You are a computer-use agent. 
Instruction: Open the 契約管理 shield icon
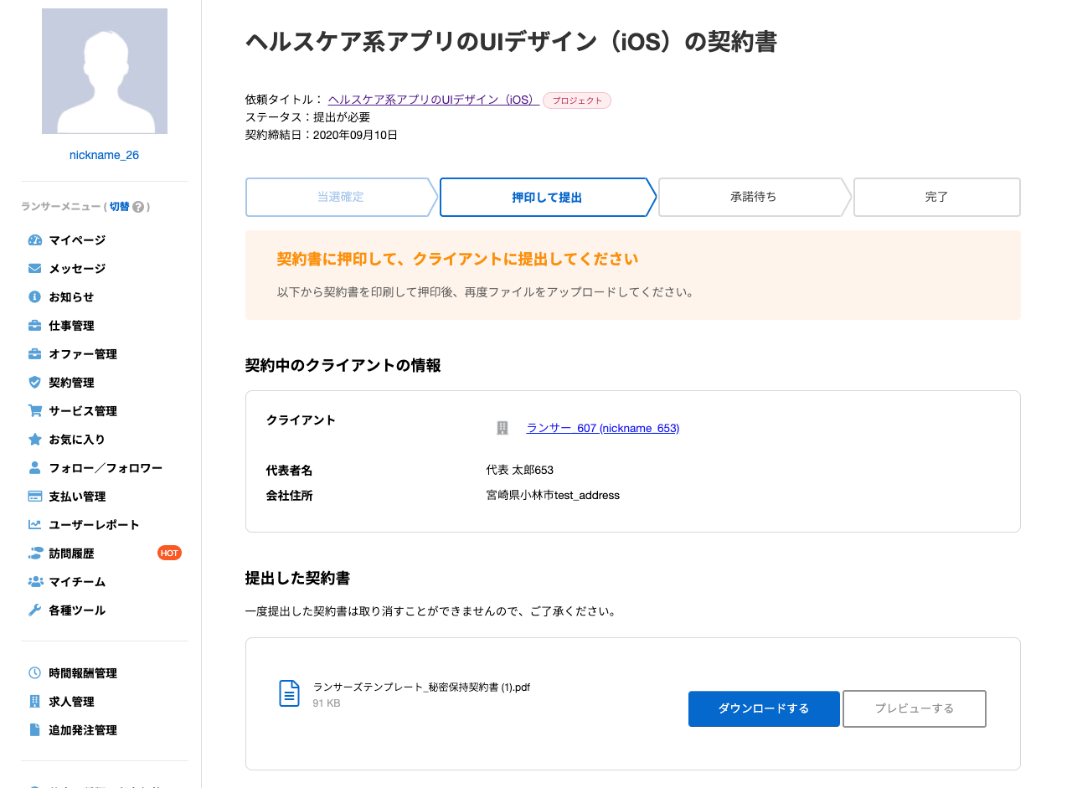33,383
